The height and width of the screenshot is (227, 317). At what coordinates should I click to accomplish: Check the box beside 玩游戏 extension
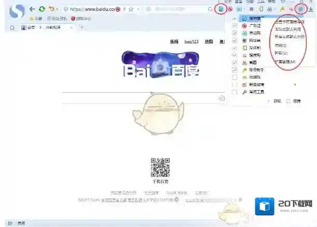(x=235, y=77)
